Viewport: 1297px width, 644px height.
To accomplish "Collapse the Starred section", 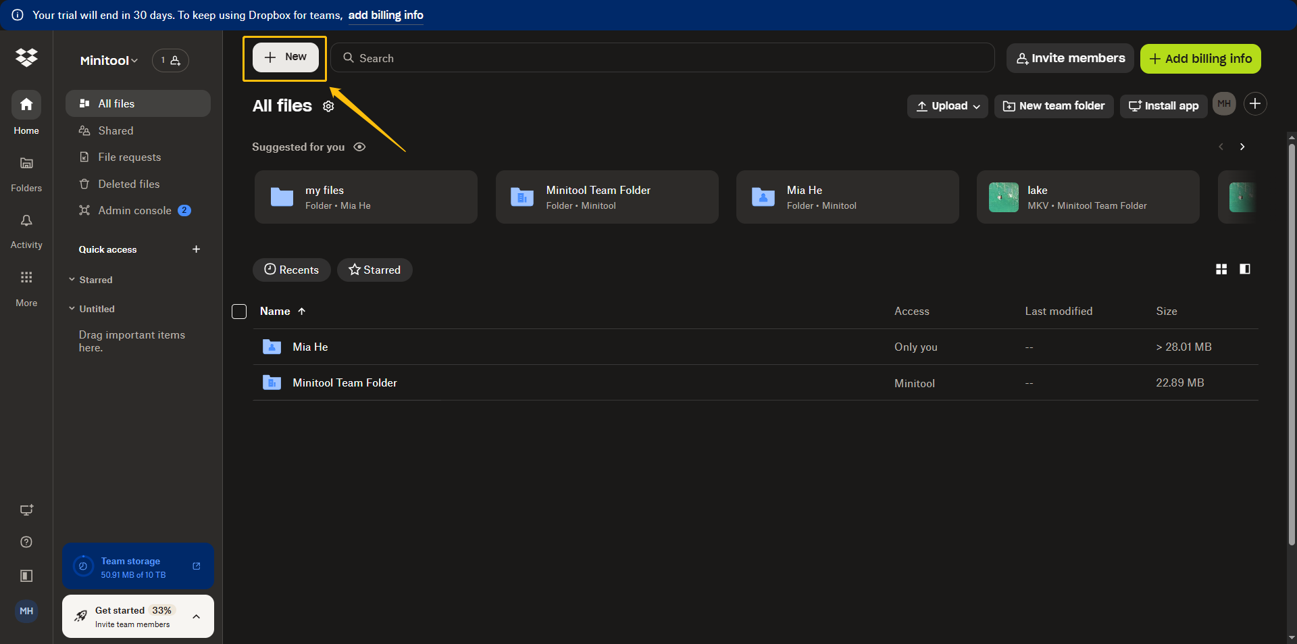I will click(72, 279).
